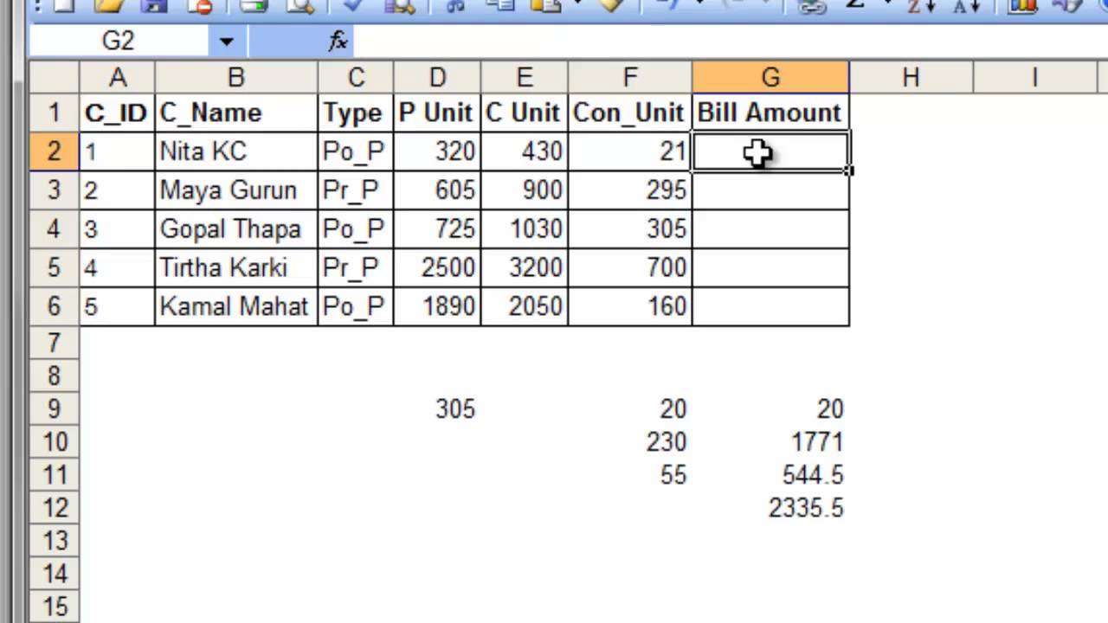Select row 4 header
Screen dimensions: 1108x623
[54, 229]
